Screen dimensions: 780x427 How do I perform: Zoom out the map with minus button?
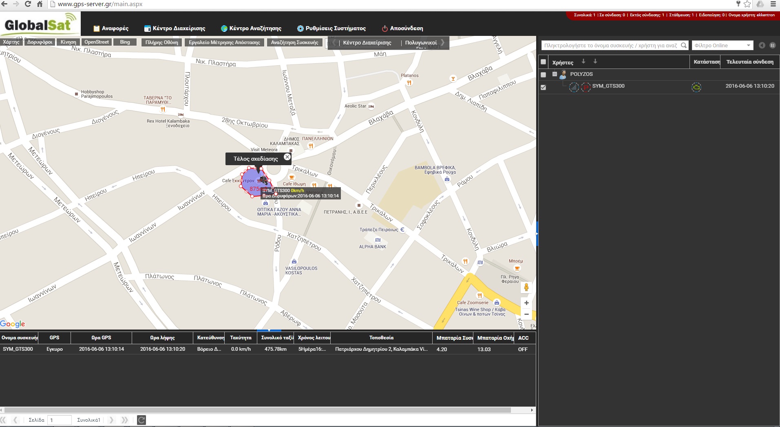coord(526,314)
